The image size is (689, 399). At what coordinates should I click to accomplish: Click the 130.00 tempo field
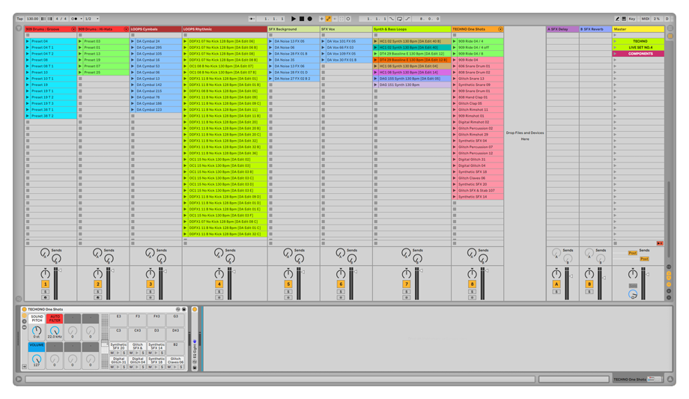[32, 19]
